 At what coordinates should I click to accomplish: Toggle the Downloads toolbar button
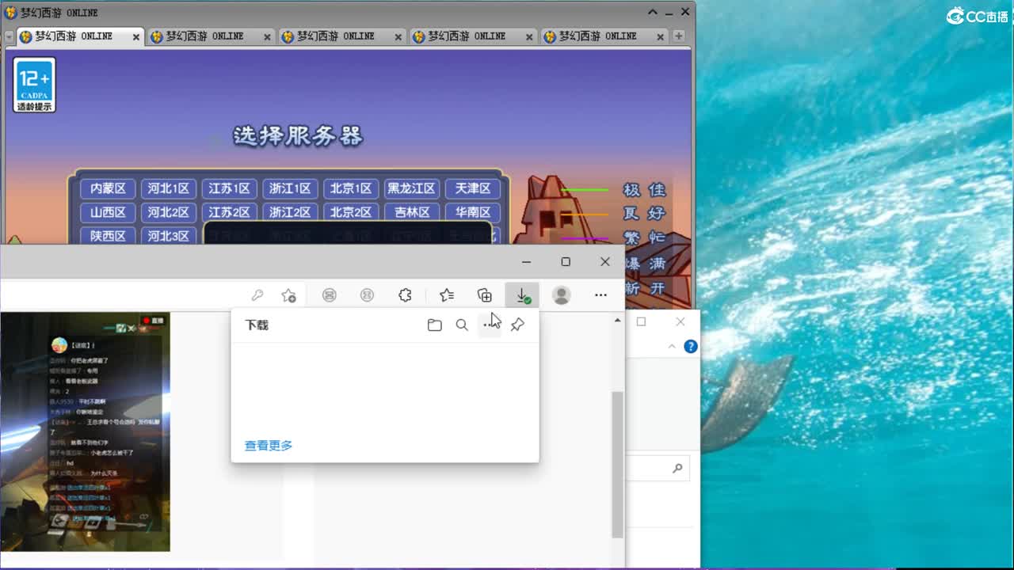click(x=523, y=295)
